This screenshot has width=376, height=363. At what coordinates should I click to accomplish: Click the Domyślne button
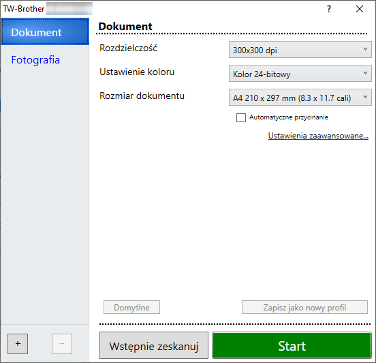131,307
